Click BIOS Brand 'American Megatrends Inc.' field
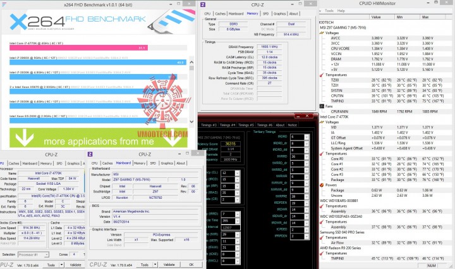The width and height of the screenshot is (455, 269). coord(155,211)
